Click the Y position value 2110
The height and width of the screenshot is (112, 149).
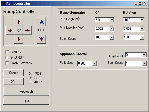point(37,78)
